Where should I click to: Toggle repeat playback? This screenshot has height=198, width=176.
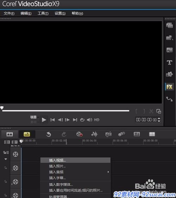tap(82, 120)
